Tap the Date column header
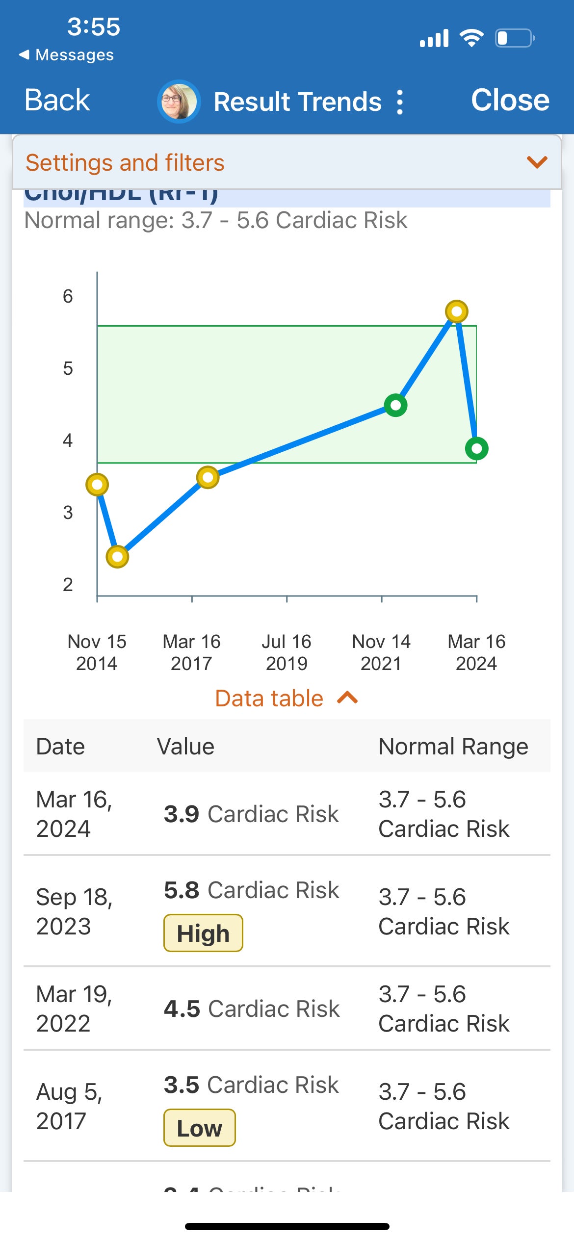The width and height of the screenshot is (574, 1242). pos(60,746)
